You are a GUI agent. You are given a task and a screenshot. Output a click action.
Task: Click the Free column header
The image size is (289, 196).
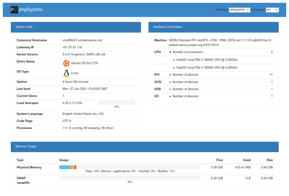pos(219,160)
